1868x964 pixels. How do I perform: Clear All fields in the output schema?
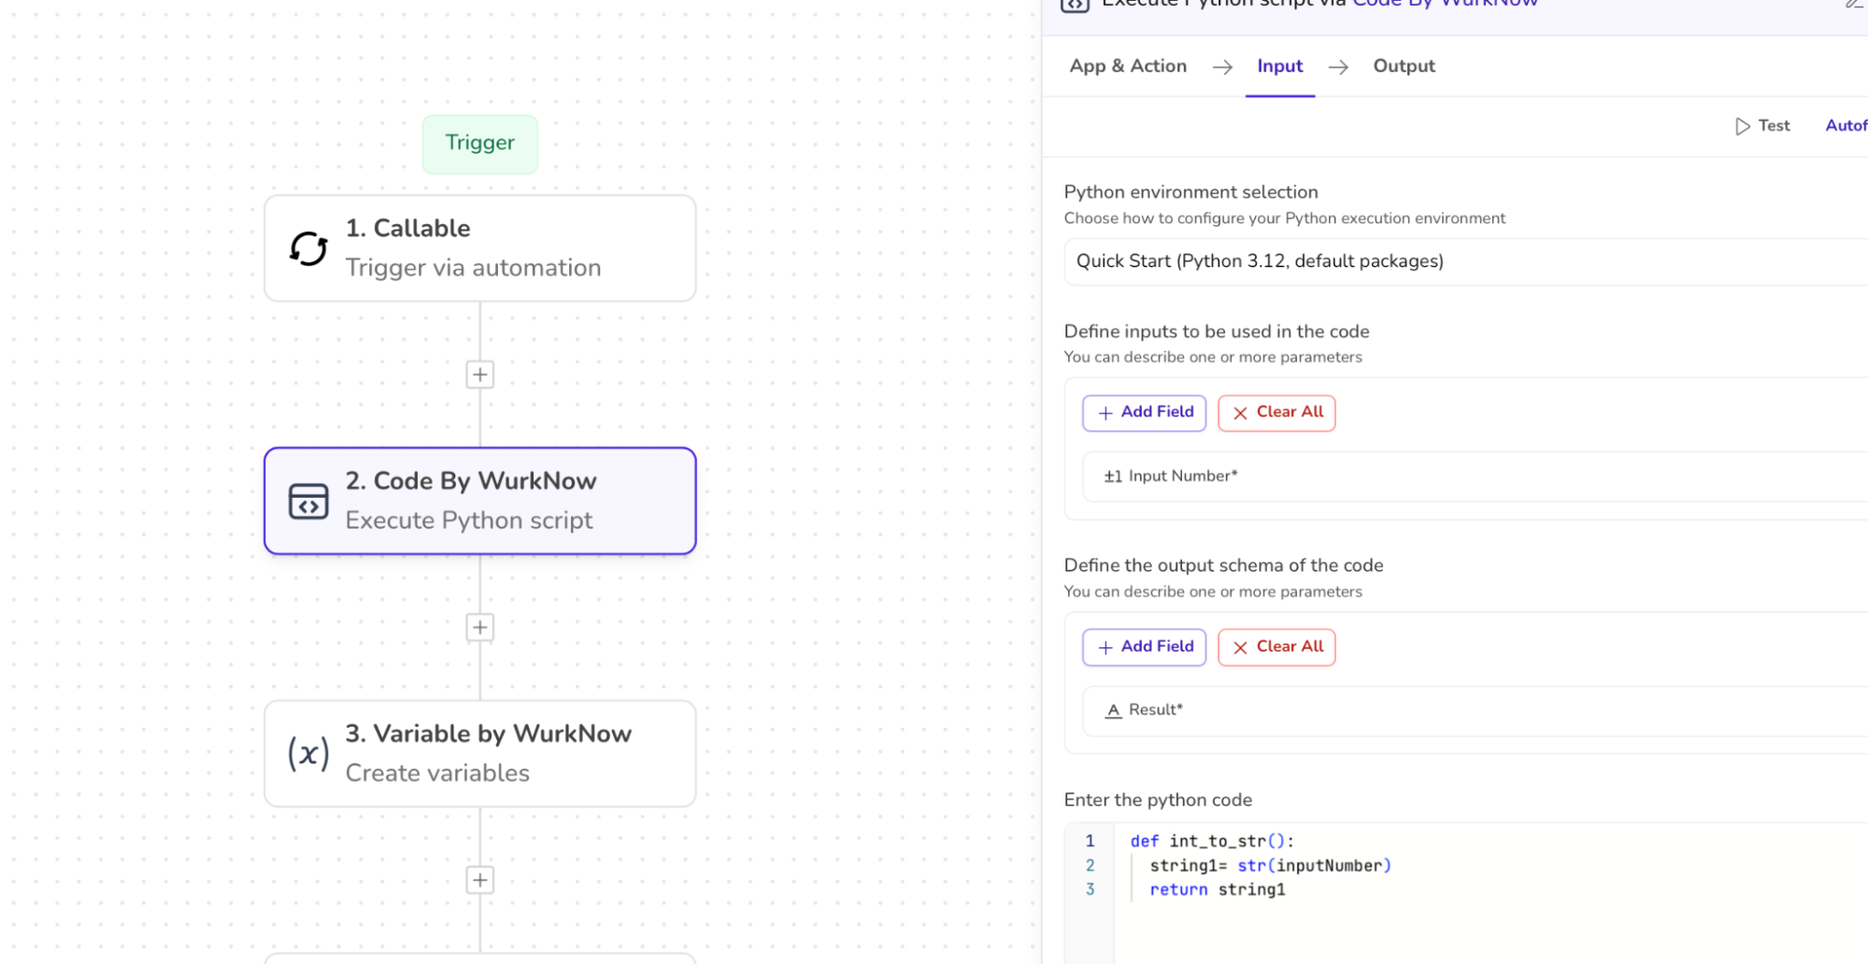1276,647
